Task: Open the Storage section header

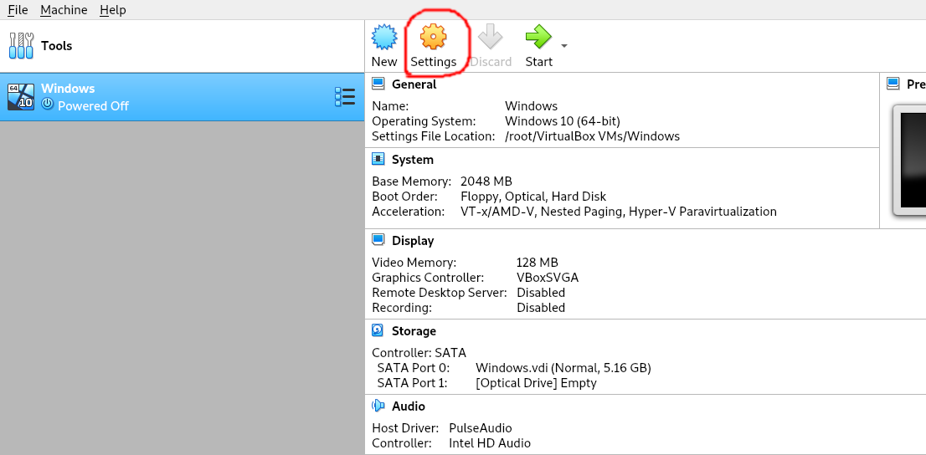Action: 414,331
